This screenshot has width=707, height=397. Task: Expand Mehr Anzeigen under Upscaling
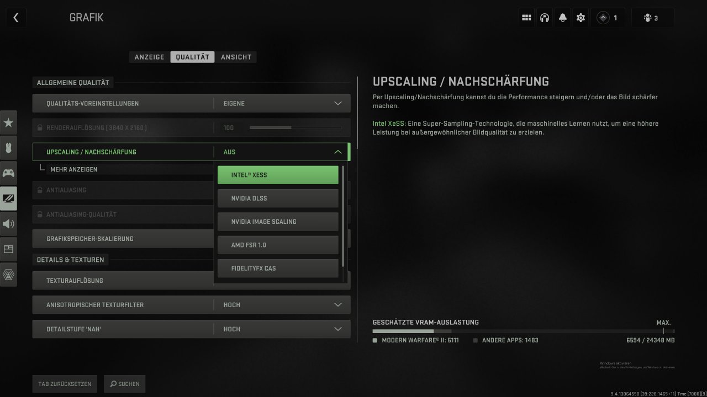(x=73, y=169)
